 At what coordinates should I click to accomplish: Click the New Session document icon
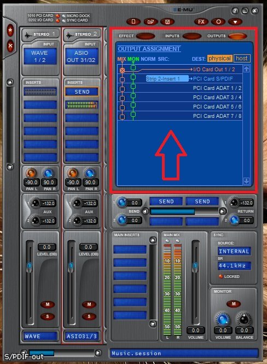tap(133, 22)
